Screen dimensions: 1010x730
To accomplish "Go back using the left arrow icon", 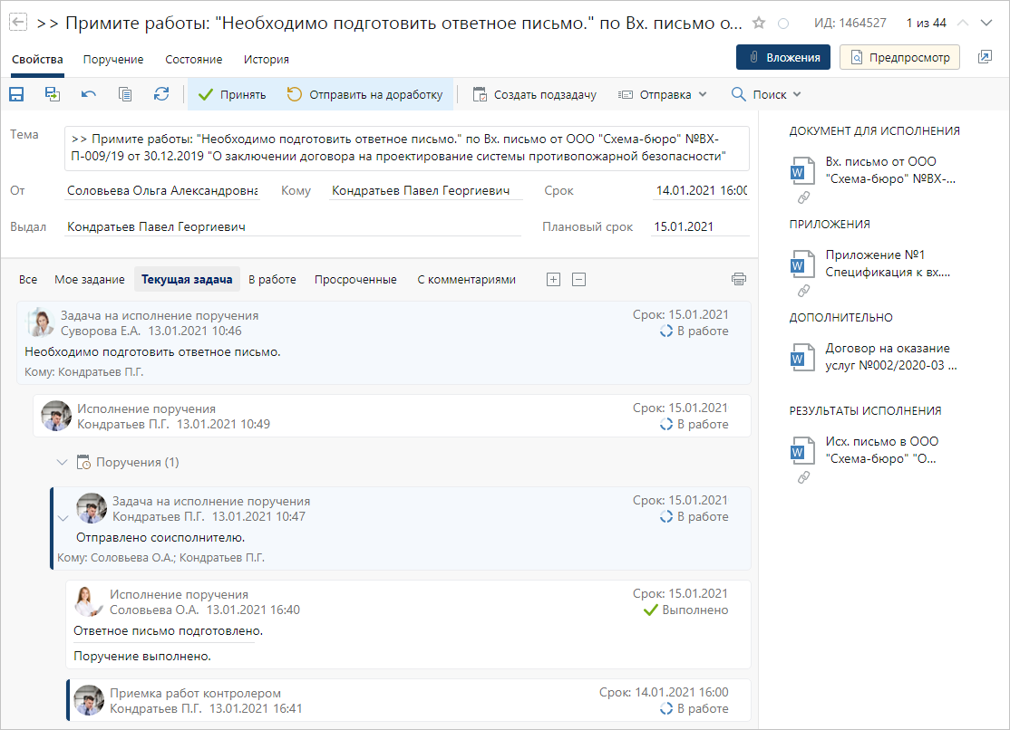I will pyautogui.click(x=17, y=23).
